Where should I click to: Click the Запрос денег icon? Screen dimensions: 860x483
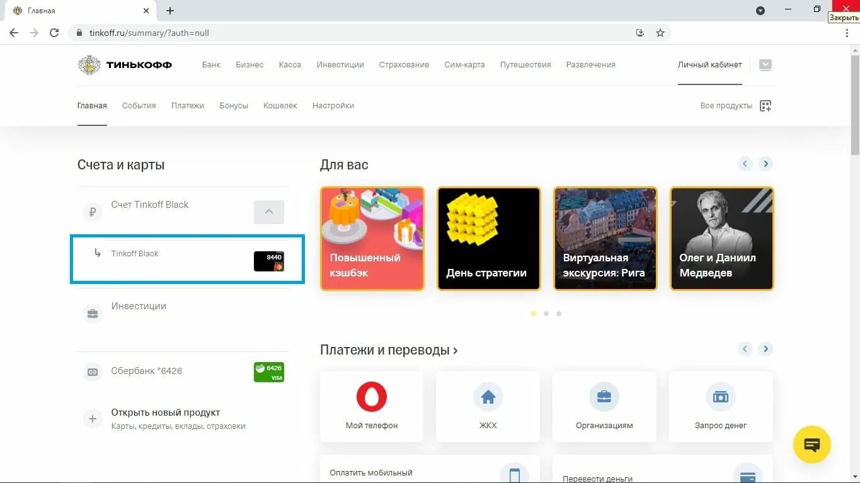[721, 397]
